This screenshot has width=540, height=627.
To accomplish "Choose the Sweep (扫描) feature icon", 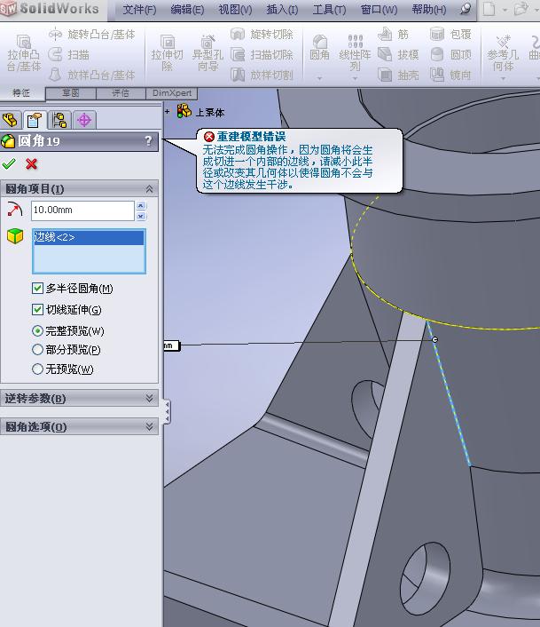I will click(x=55, y=54).
